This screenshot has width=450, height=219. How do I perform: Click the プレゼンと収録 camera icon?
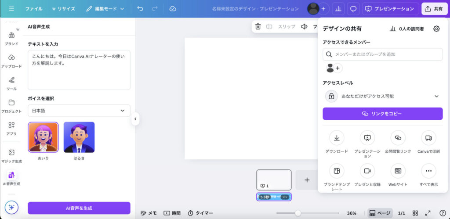click(367, 171)
